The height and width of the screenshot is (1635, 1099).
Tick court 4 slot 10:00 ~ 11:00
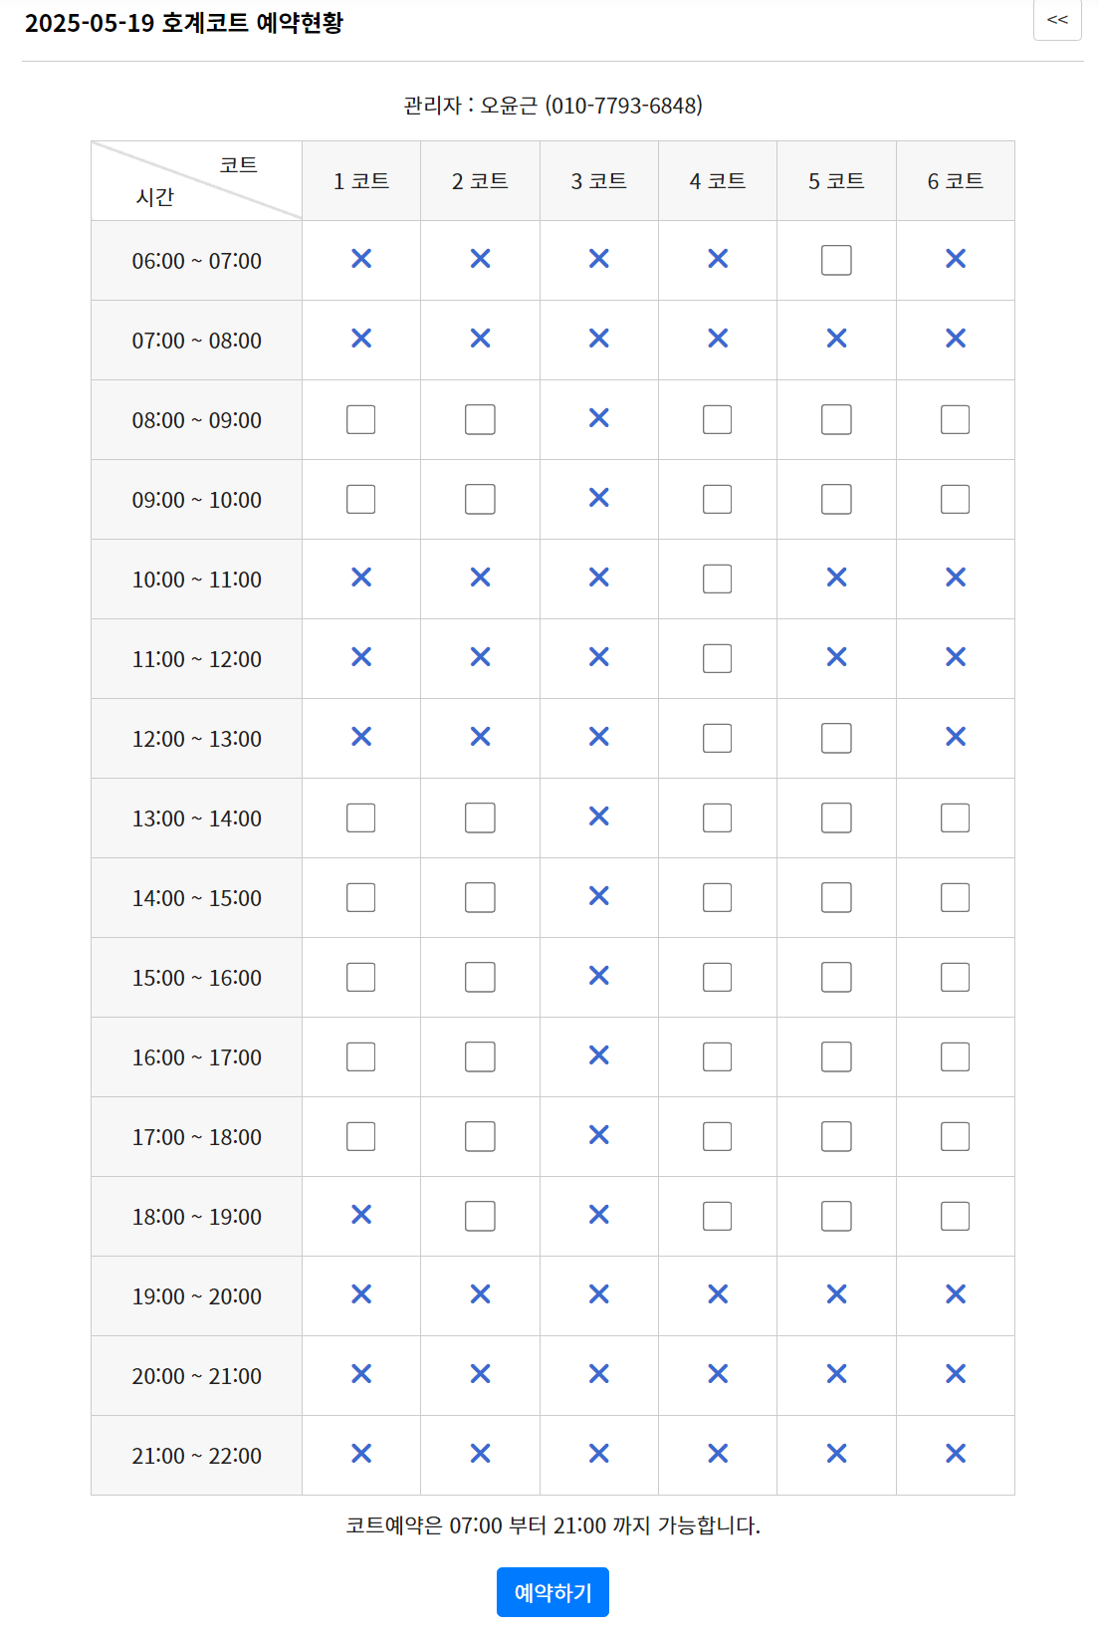[717, 579]
